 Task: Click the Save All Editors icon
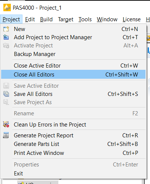[6, 94]
